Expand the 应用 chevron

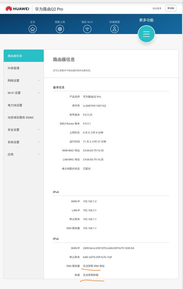pyautogui.click(x=39, y=154)
